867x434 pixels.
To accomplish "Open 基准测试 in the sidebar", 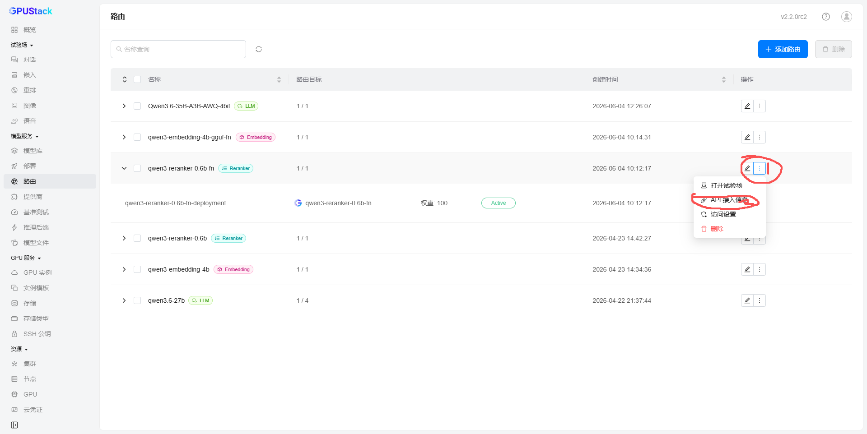I will pos(50,212).
